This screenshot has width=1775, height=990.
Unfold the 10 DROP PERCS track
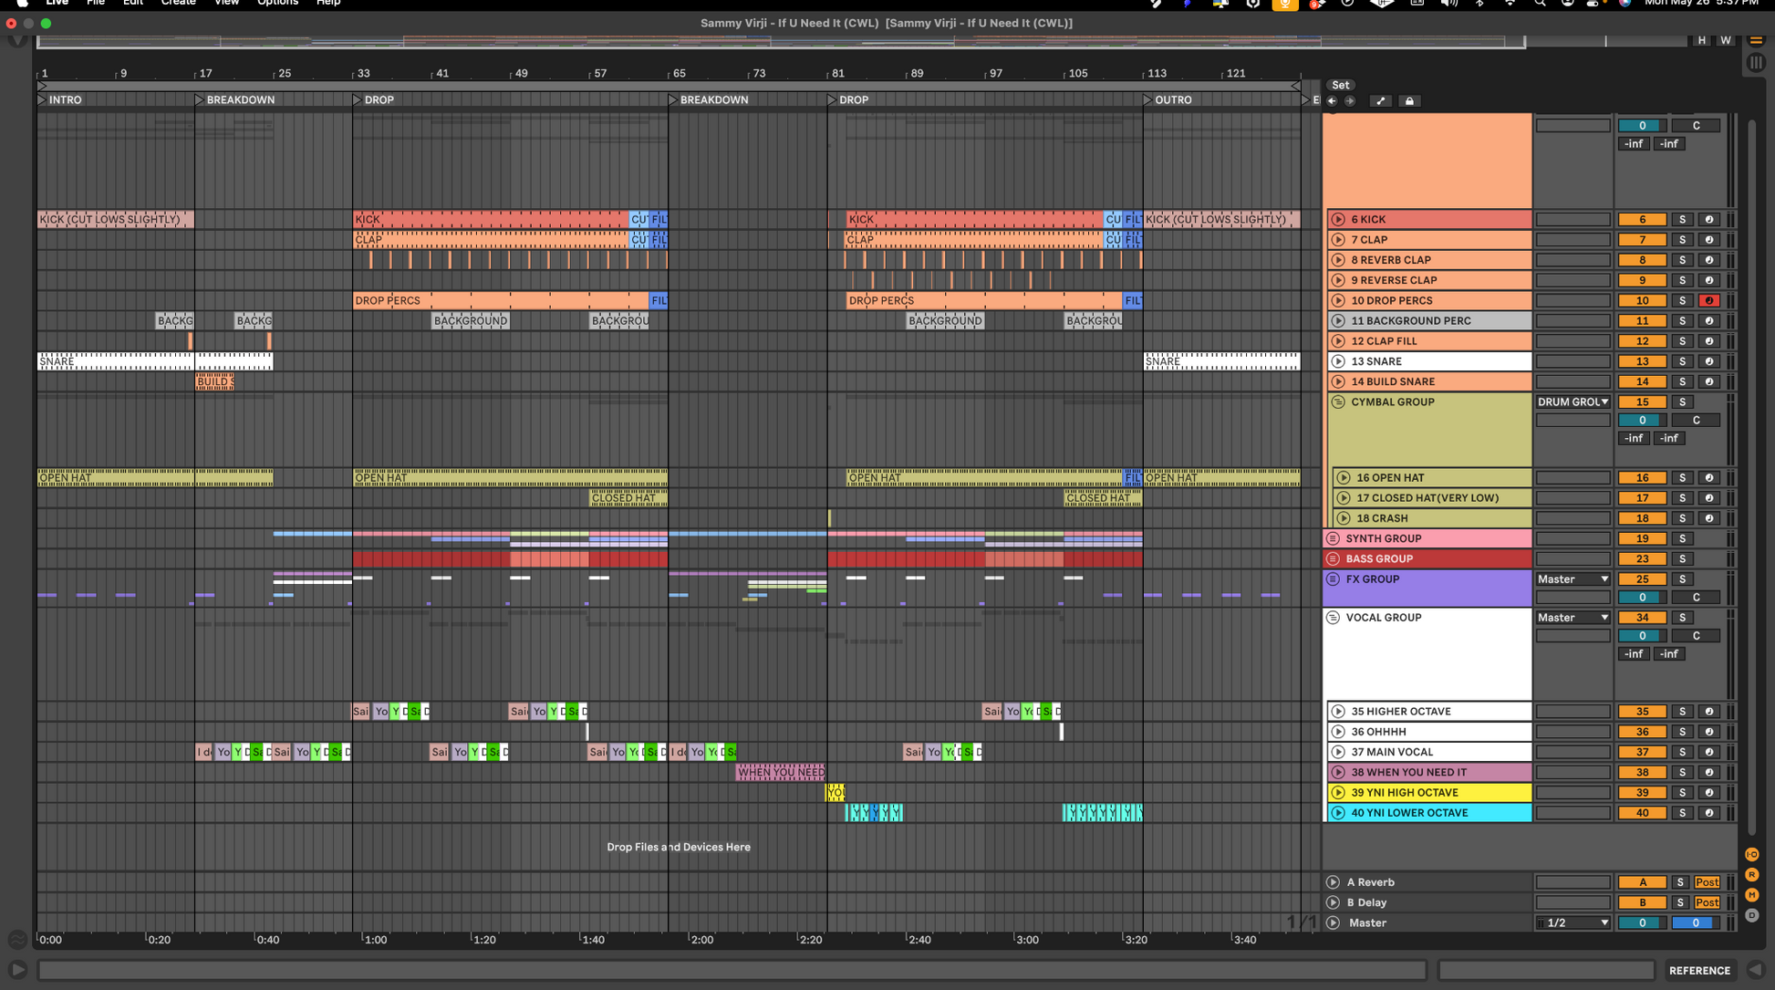pyautogui.click(x=1338, y=300)
